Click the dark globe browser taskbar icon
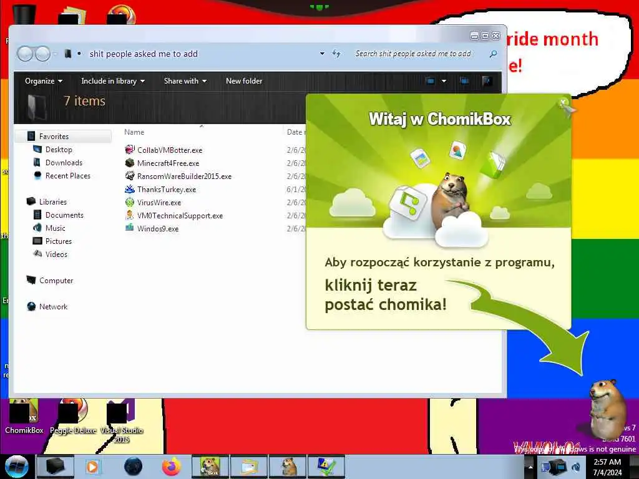This screenshot has height=479, width=639. [134, 467]
